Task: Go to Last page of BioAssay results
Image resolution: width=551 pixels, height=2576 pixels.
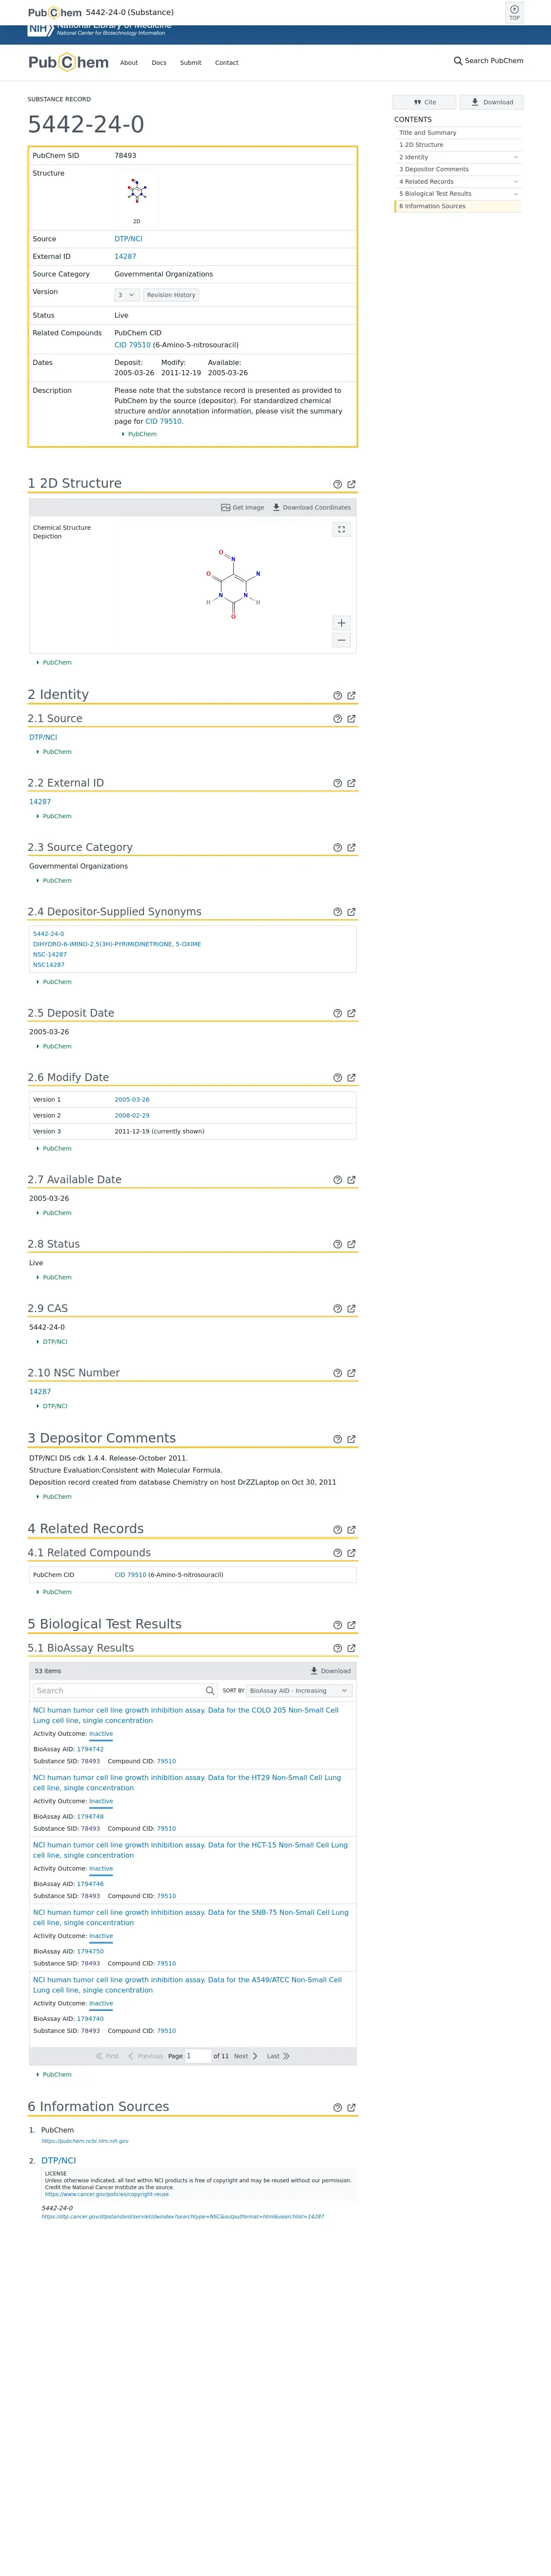Action: tap(278, 2056)
